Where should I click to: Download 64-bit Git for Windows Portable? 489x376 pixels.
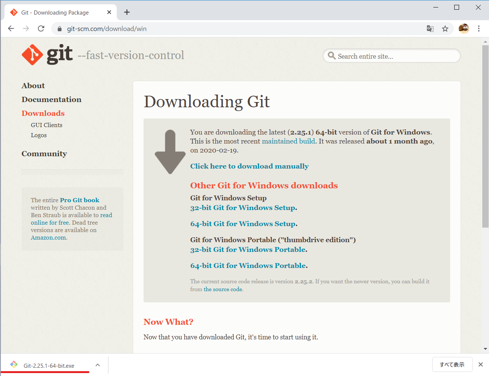click(248, 266)
